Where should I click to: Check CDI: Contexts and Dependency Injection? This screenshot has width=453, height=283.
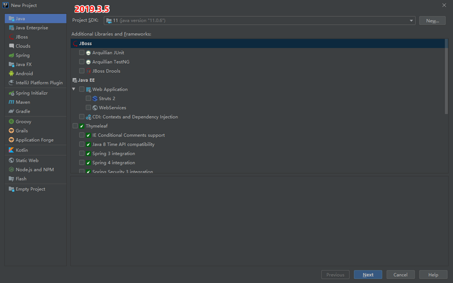click(x=82, y=117)
